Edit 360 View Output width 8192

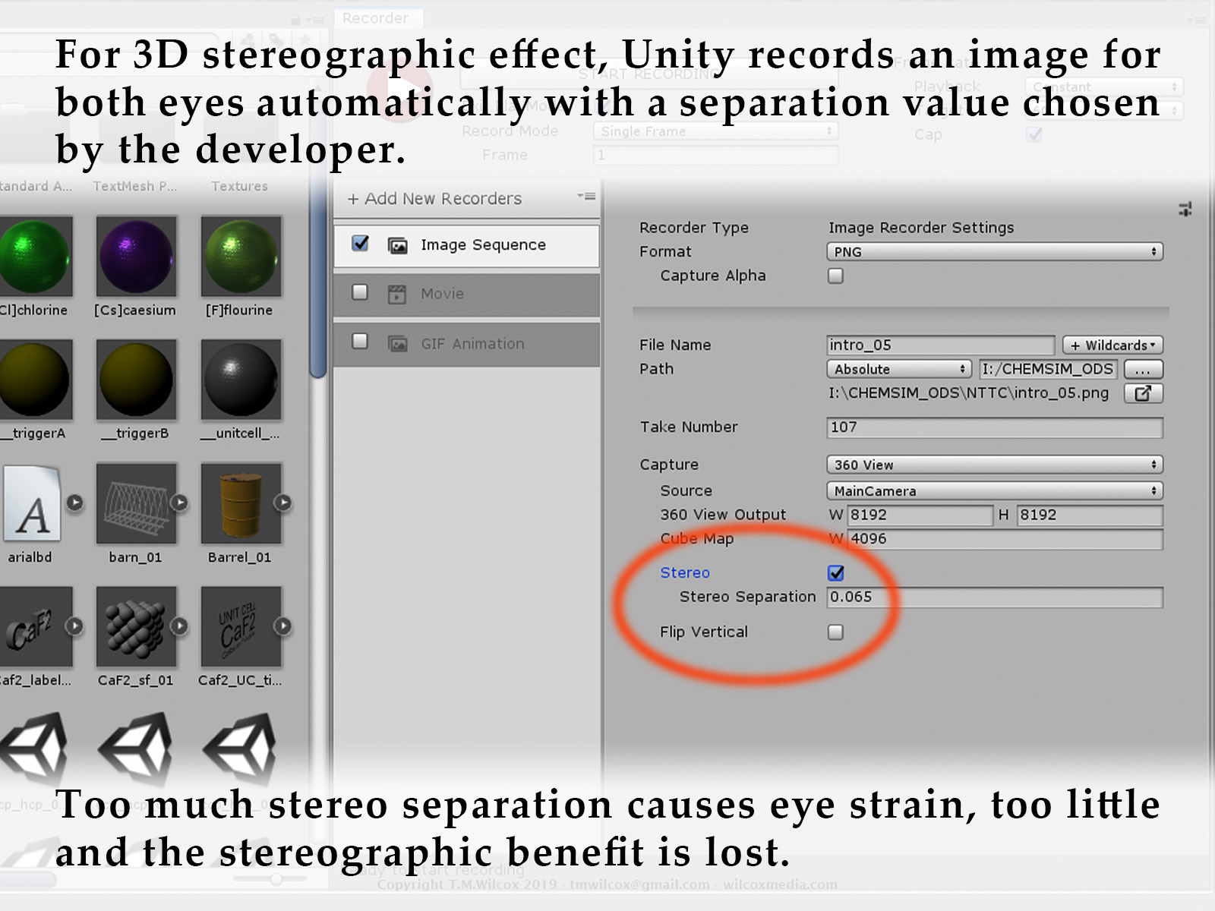pos(920,515)
